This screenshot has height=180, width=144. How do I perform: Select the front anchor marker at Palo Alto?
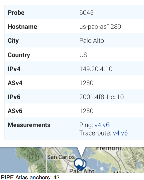79,164
